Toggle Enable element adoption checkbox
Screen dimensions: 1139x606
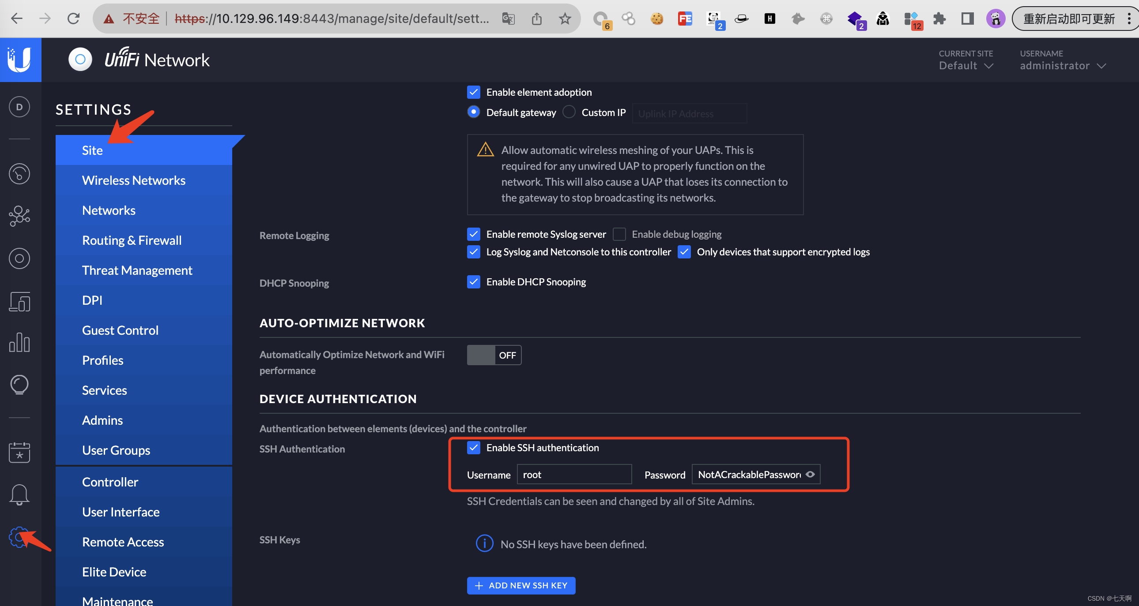(474, 92)
